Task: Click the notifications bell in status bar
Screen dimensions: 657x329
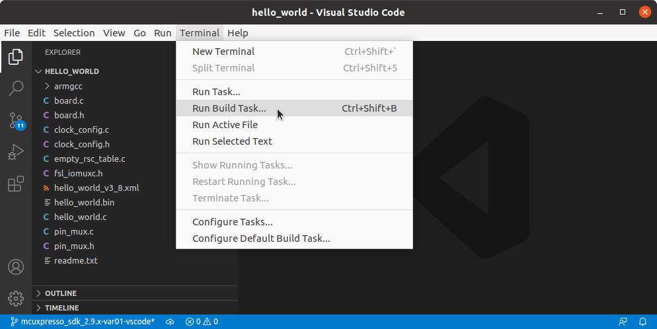Action: tap(642, 322)
